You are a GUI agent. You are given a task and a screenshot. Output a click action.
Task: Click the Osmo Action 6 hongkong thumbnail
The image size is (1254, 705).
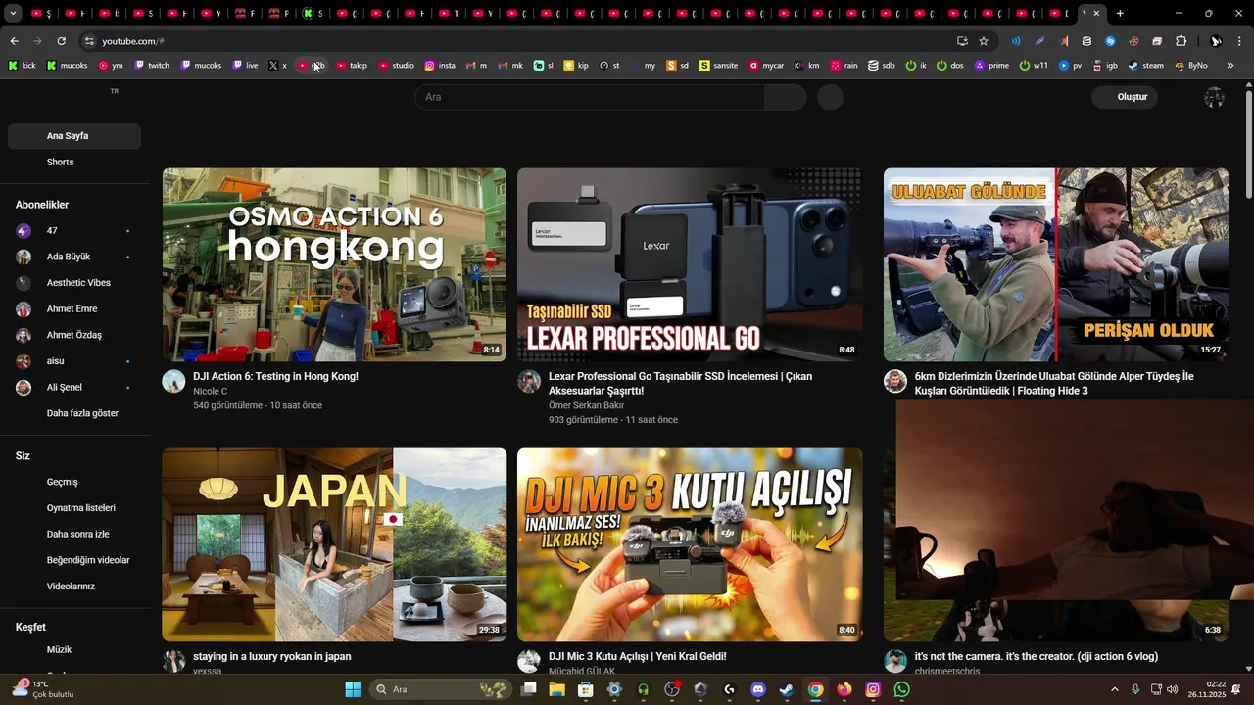334,264
